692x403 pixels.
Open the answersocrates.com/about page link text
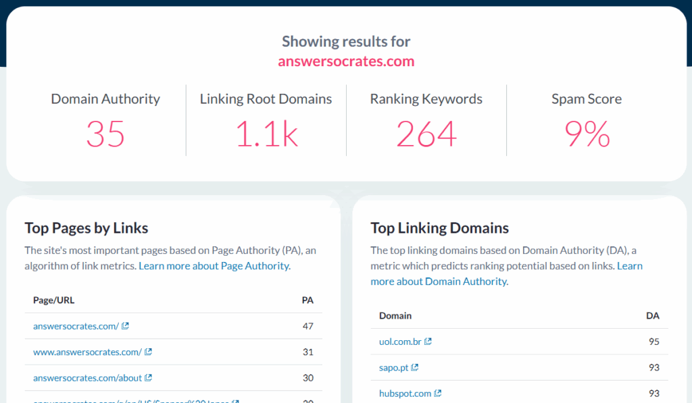tap(87, 378)
